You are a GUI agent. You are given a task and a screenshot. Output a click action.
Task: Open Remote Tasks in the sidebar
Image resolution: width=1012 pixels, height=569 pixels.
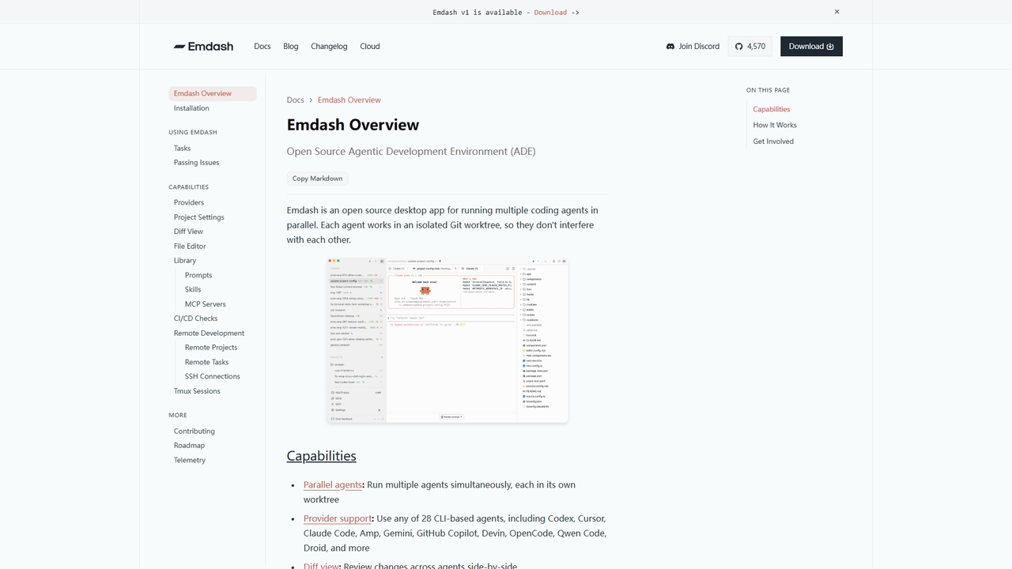coord(206,363)
